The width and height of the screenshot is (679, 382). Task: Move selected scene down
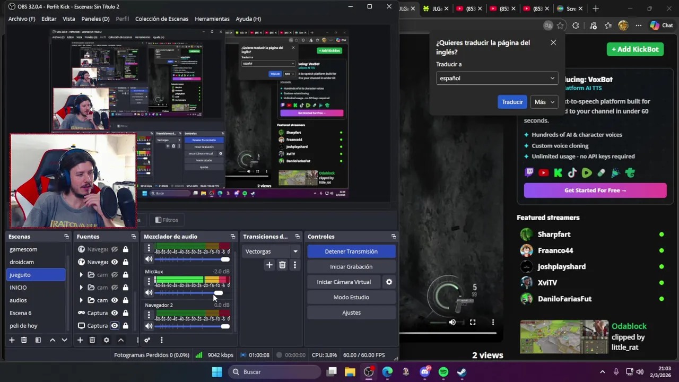pos(64,340)
